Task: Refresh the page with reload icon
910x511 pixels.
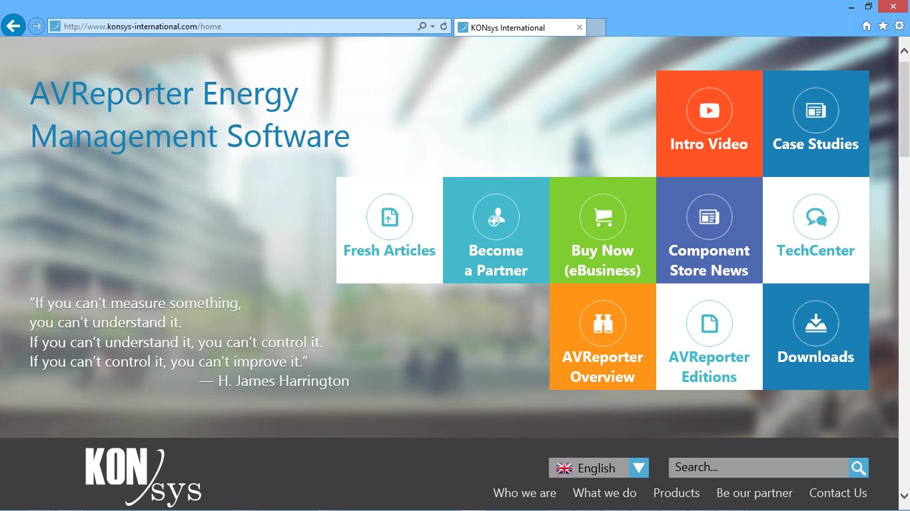Action: coord(444,27)
